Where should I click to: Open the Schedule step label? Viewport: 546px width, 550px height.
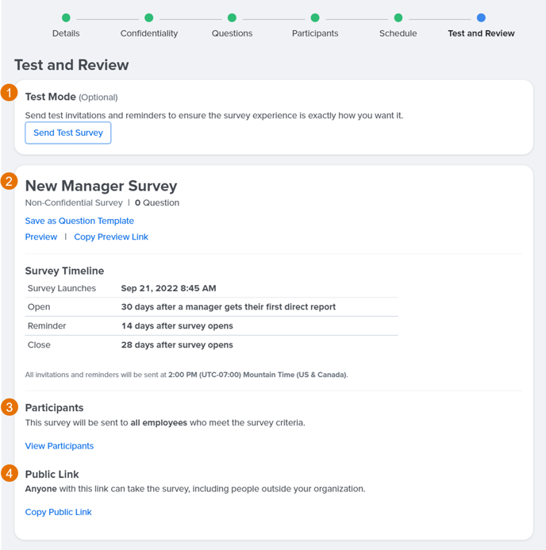coord(398,33)
